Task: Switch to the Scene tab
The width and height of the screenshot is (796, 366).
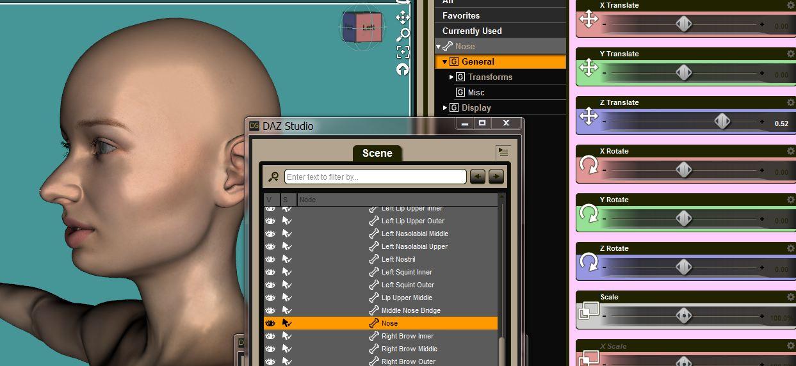Action: click(x=377, y=153)
